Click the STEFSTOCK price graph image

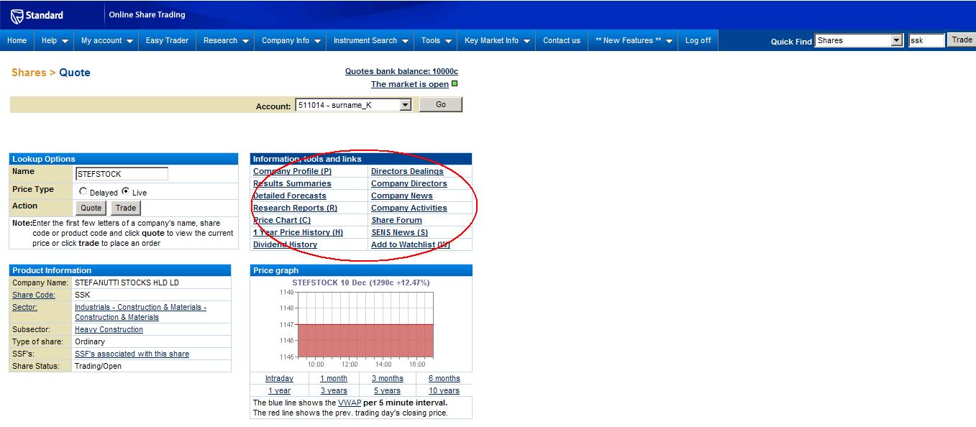point(361,323)
